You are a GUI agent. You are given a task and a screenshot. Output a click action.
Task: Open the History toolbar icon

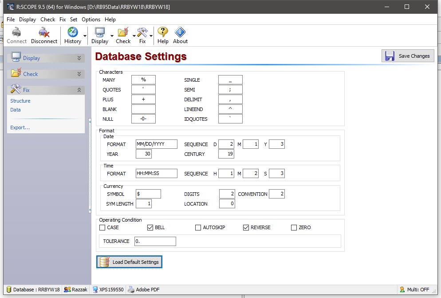pos(72,32)
